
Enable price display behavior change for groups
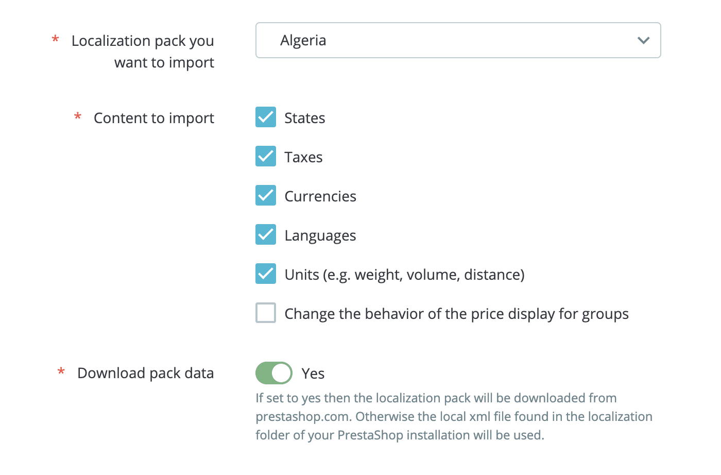click(265, 313)
